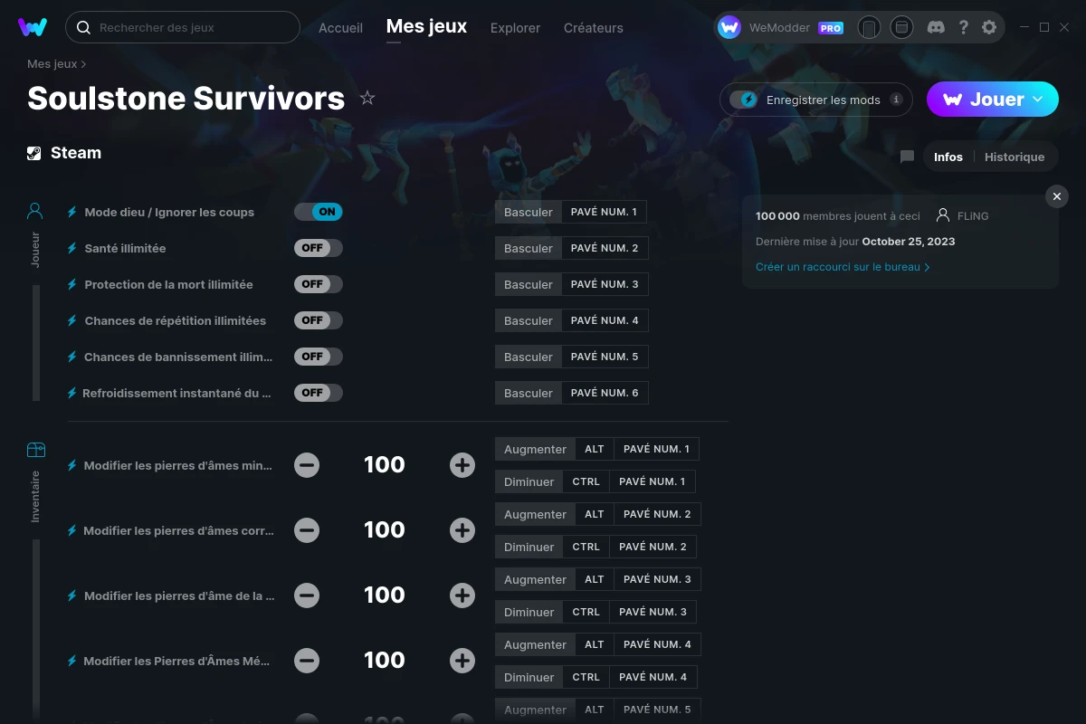The height and width of the screenshot is (724, 1086).
Task: Close the info panel
Action: click(1057, 196)
